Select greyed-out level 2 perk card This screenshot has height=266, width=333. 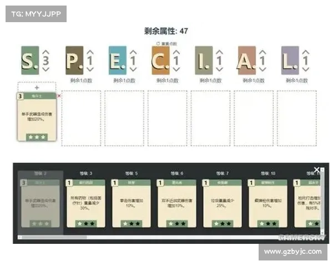(40, 203)
